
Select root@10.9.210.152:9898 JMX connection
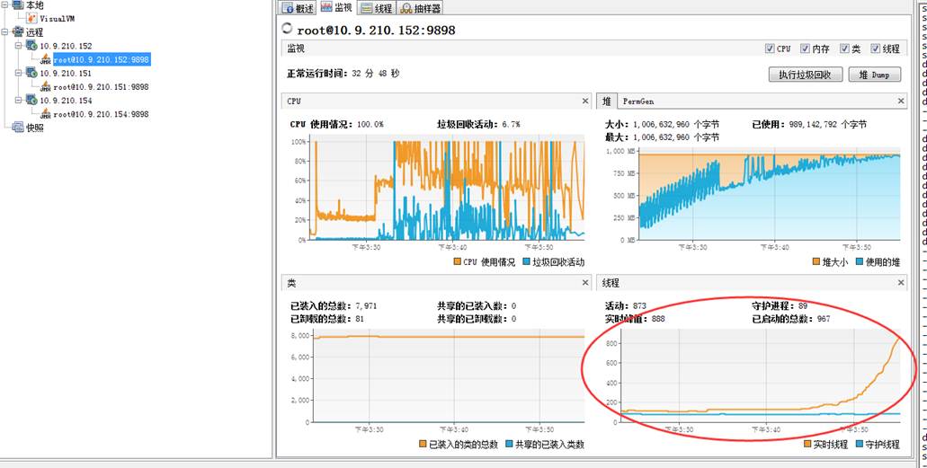[101, 59]
